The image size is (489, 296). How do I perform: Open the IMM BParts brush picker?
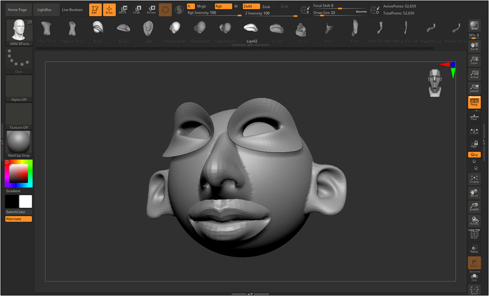[19, 33]
